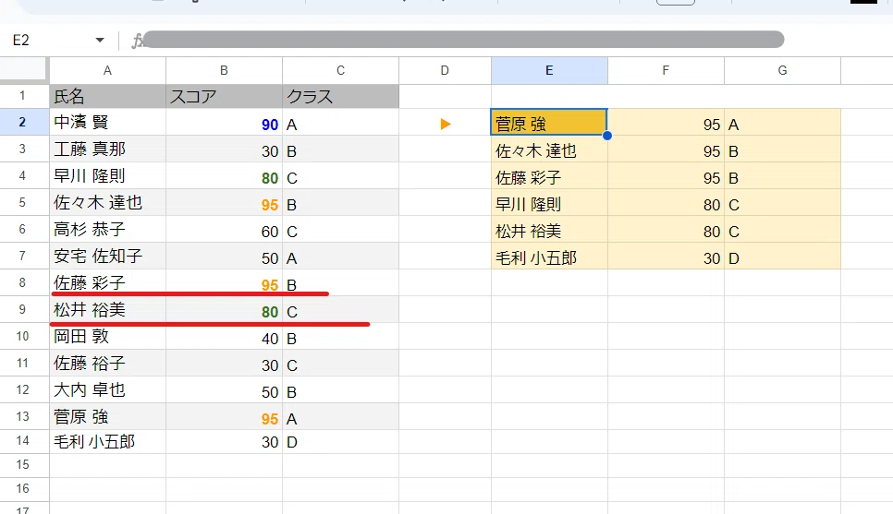Click the select-all corner box

pos(24,70)
